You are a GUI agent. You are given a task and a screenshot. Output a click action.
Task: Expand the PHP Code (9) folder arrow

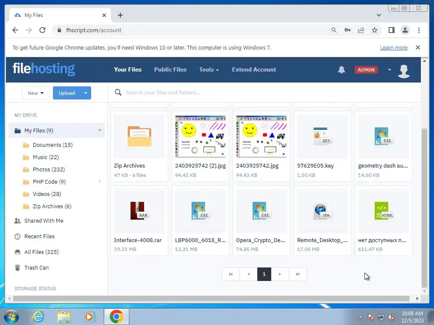coord(100,181)
